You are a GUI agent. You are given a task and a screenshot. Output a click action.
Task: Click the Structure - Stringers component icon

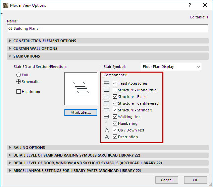coord(107,110)
